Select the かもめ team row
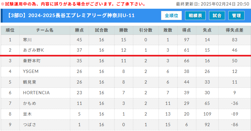Viewport: 251px width, 131px height. click(x=125, y=103)
